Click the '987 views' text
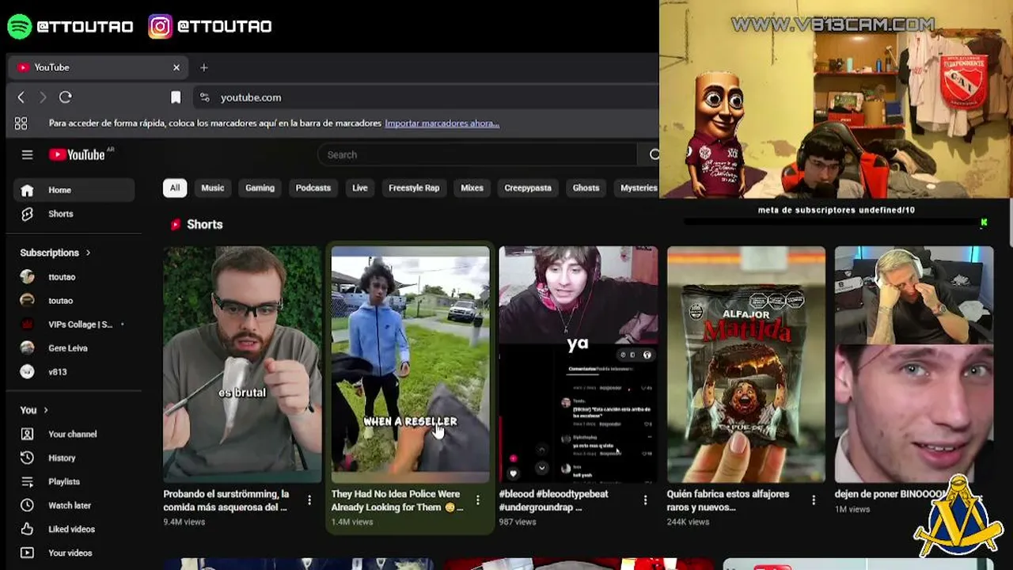The height and width of the screenshot is (570, 1013). click(x=518, y=522)
